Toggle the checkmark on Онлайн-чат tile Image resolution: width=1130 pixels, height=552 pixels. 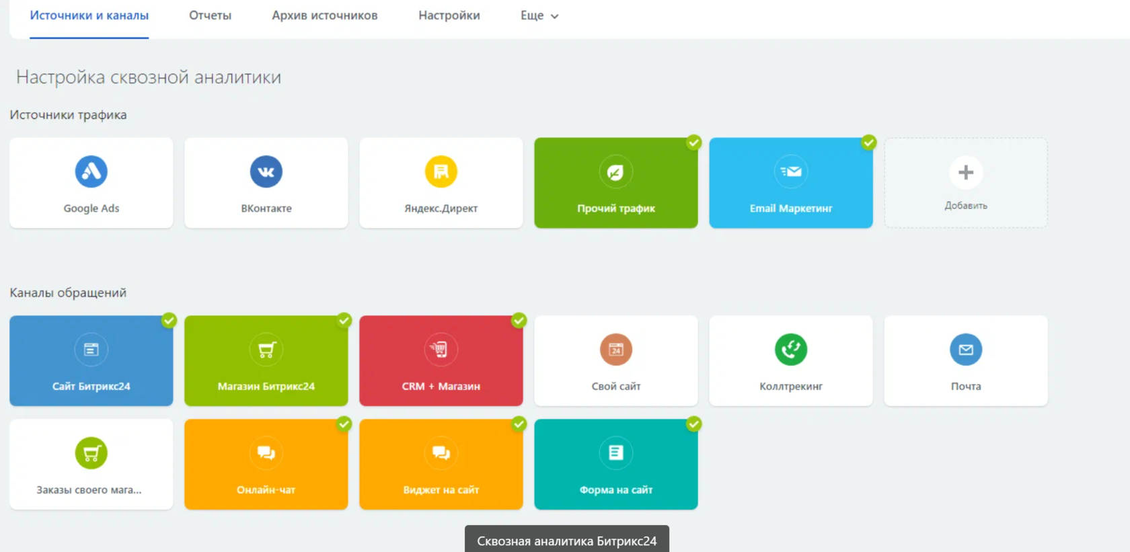click(x=344, y=424)
